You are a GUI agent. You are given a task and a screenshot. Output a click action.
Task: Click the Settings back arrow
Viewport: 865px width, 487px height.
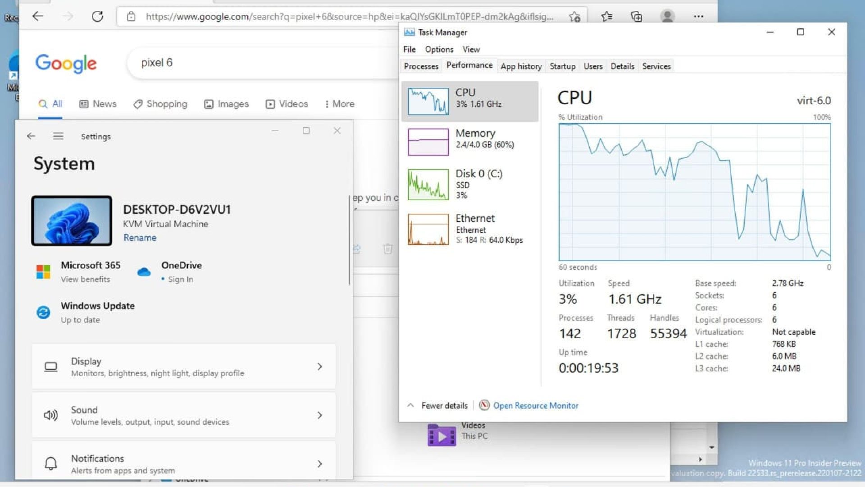(31, 136)
